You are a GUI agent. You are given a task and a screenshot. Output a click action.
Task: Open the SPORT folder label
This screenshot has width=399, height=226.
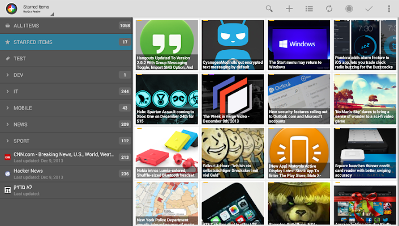[x=22, y=141]
